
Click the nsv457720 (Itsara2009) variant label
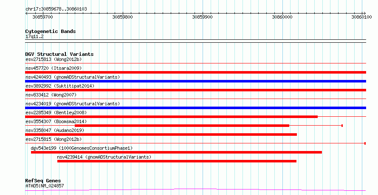tap(54, 68)
